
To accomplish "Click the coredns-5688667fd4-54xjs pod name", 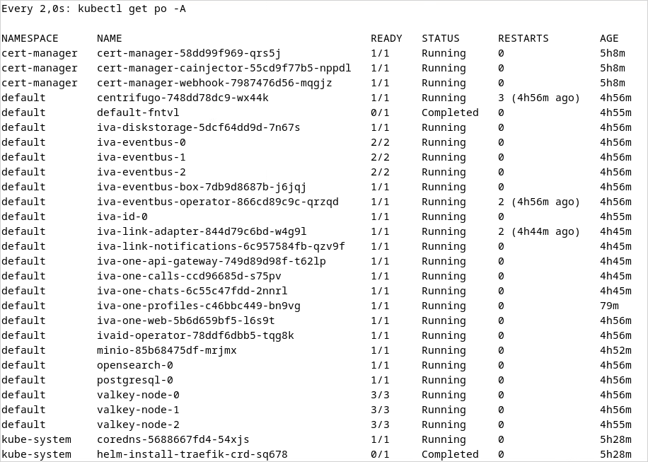I will (173, 439).
